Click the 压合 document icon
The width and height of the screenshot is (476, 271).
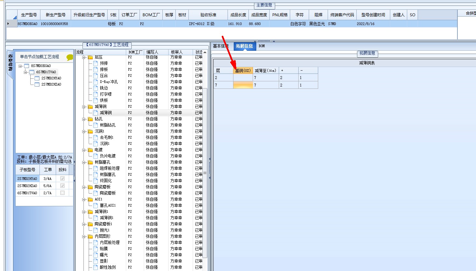pos(96,75)
